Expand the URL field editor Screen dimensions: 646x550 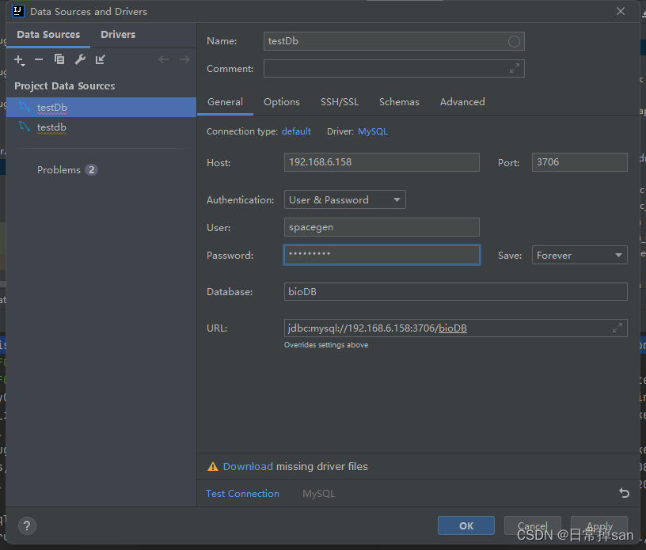coord(617,328)
